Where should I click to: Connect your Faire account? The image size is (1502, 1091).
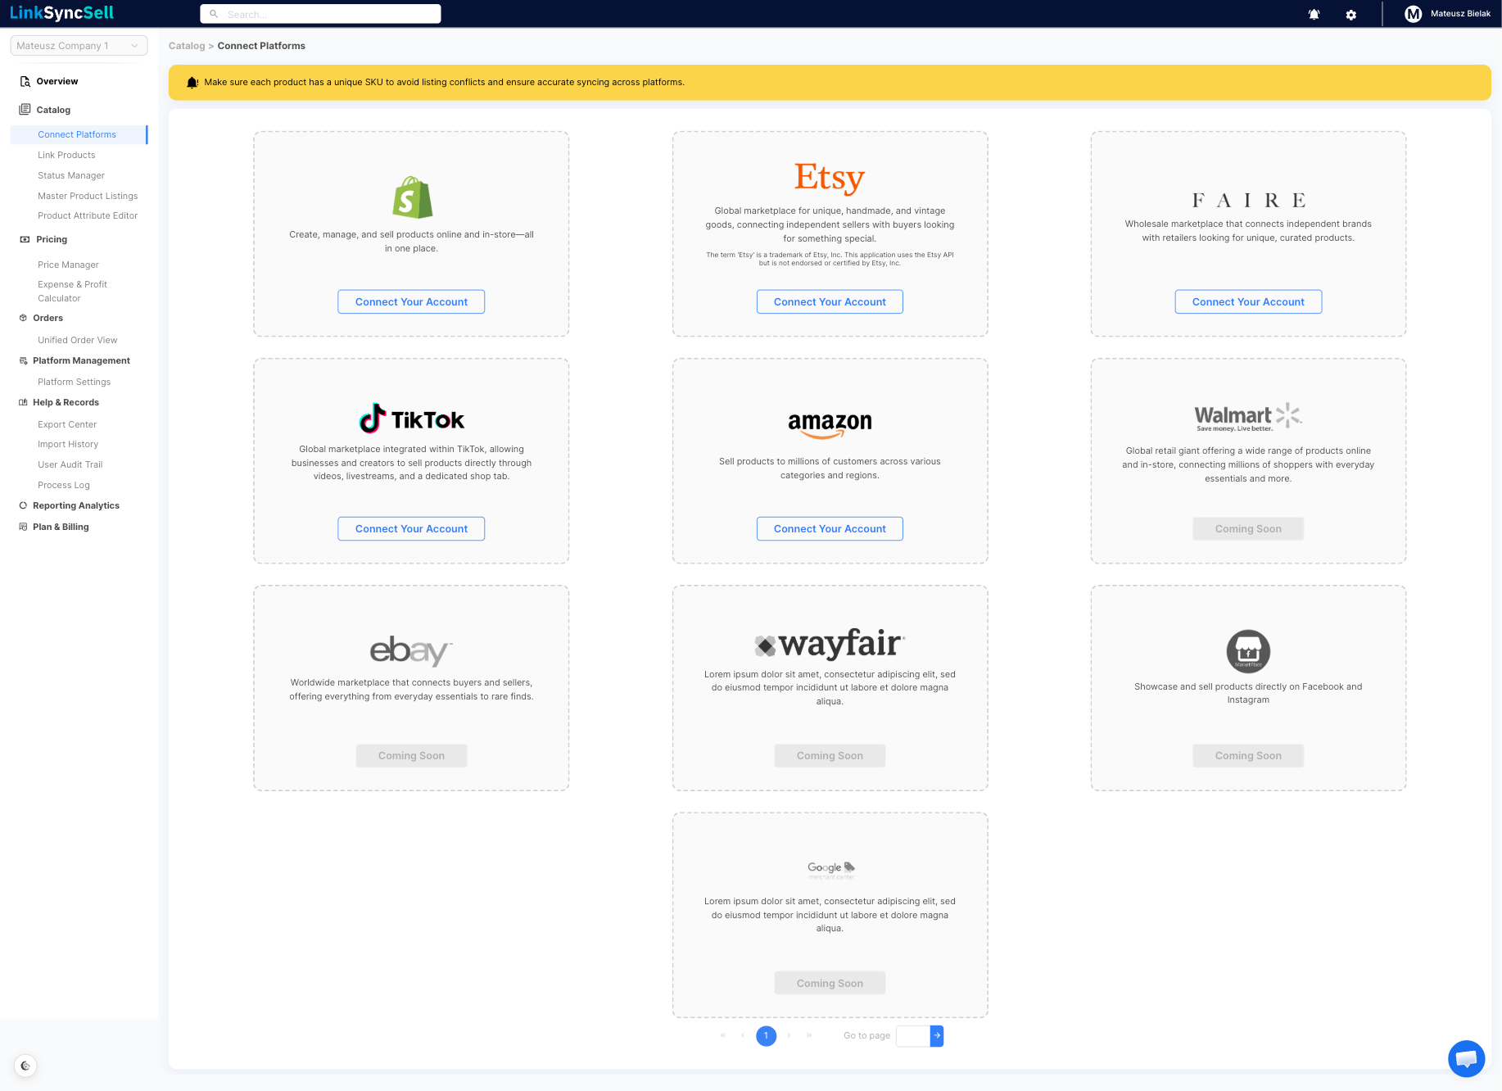pyautogui.click(x=1248, y=301)
